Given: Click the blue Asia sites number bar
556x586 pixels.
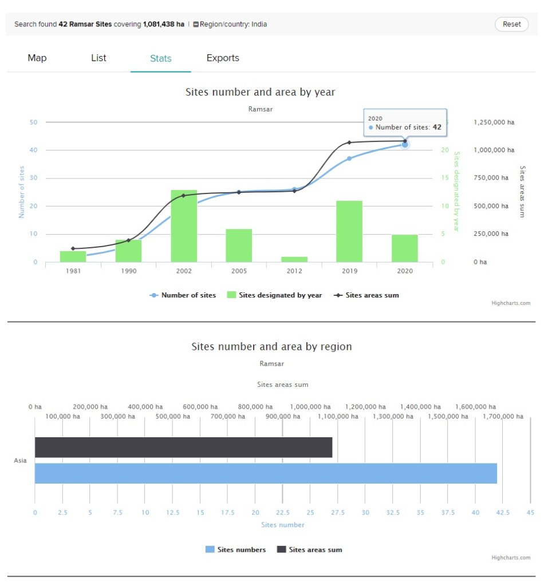Looking at the screenshot, I should tap(266, 473).
